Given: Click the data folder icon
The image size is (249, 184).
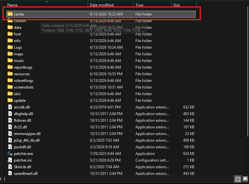Looking at the screenshot, I should coord(10,27).
